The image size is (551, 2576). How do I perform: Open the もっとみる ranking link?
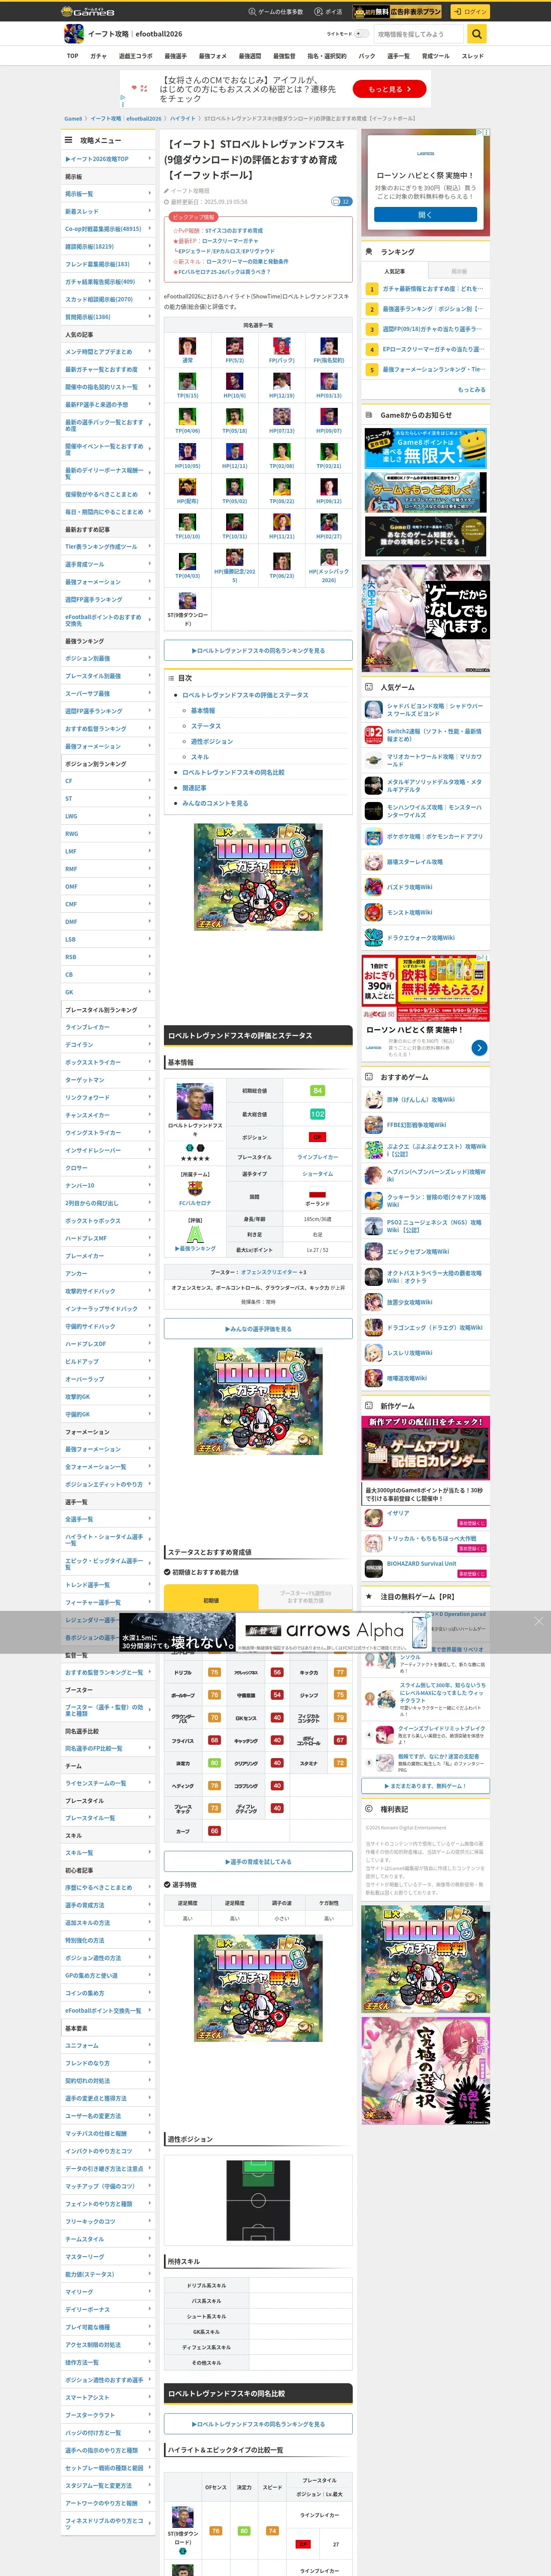pyautogui.click(x=471, y=389)
